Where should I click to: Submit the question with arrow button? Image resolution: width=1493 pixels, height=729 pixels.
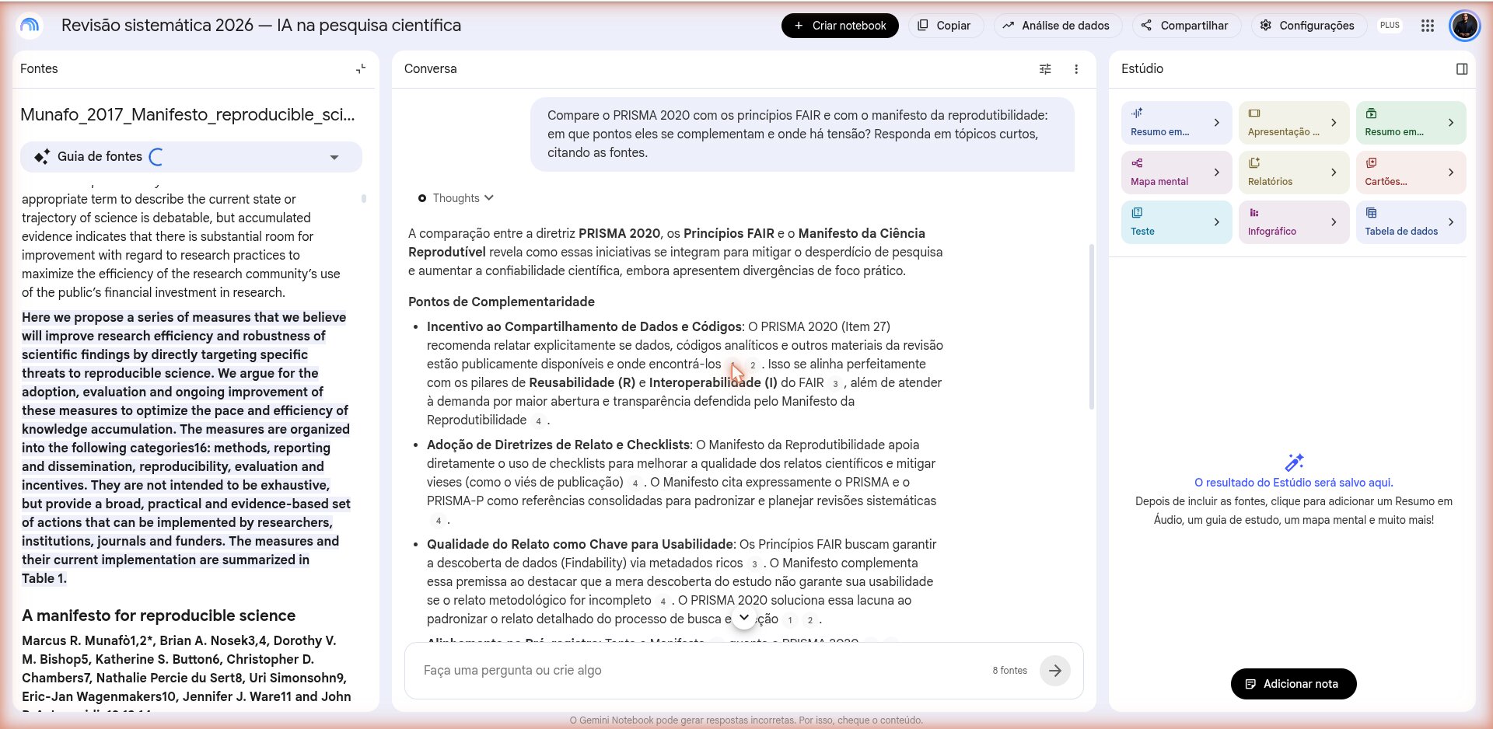tap(1055, 670)
